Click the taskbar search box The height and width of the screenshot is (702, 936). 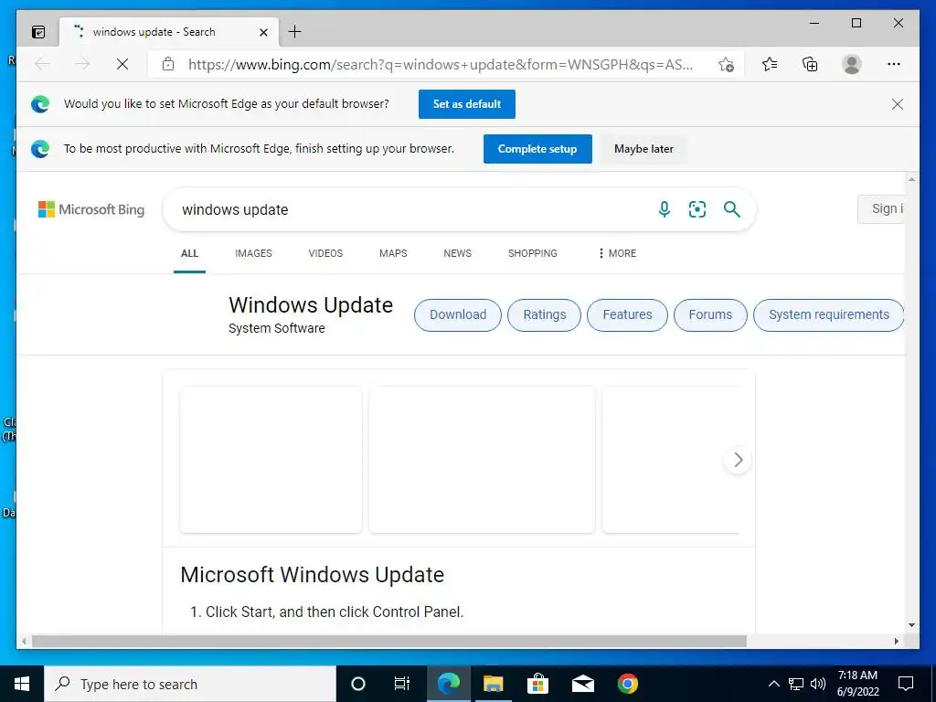pyautogui.click(x=190, y=684)
